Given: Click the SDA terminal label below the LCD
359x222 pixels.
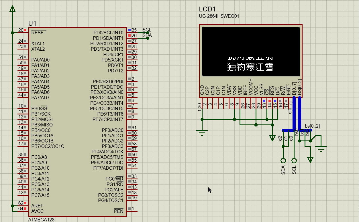Looking at the screenshot, I should (x=283, y=170).
